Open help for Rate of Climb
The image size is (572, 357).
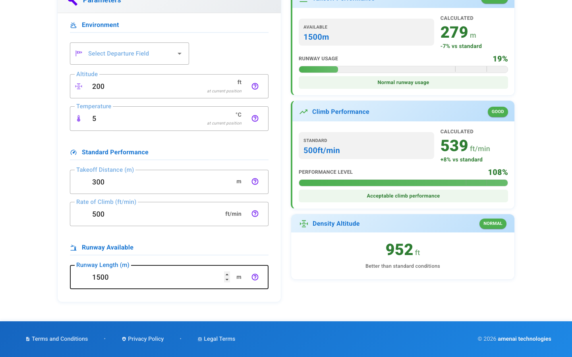(255, 214)
